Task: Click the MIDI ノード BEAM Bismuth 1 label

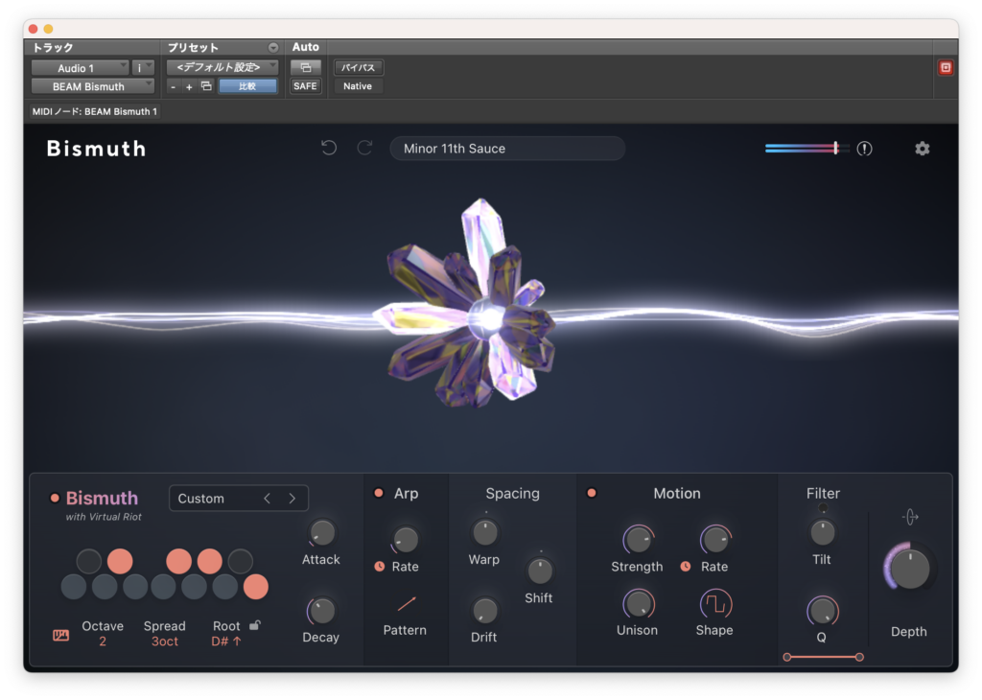Action: tap(95, 111)
